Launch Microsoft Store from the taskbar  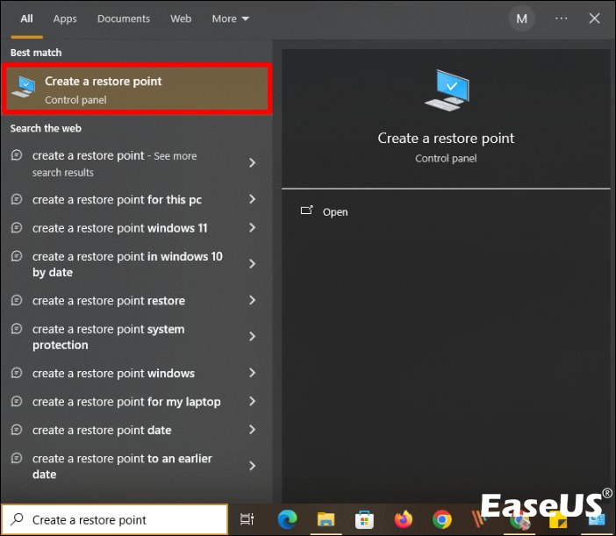[x=364, y=519]
